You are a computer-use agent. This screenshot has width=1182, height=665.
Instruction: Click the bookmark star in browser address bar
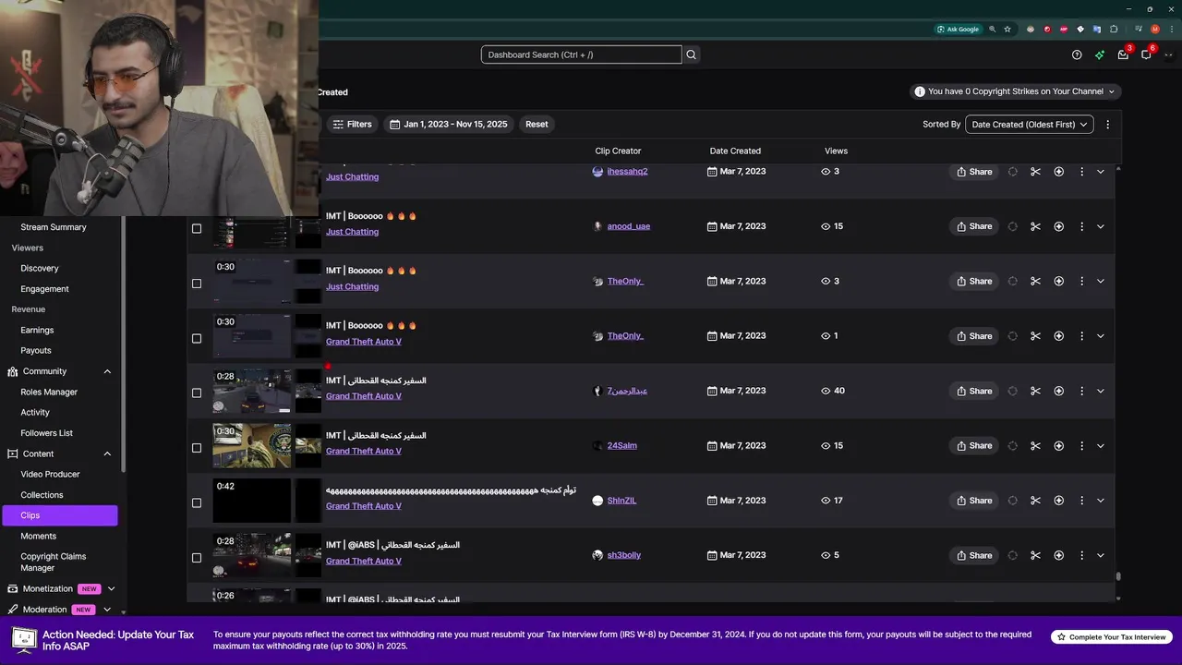[1007, 29]
